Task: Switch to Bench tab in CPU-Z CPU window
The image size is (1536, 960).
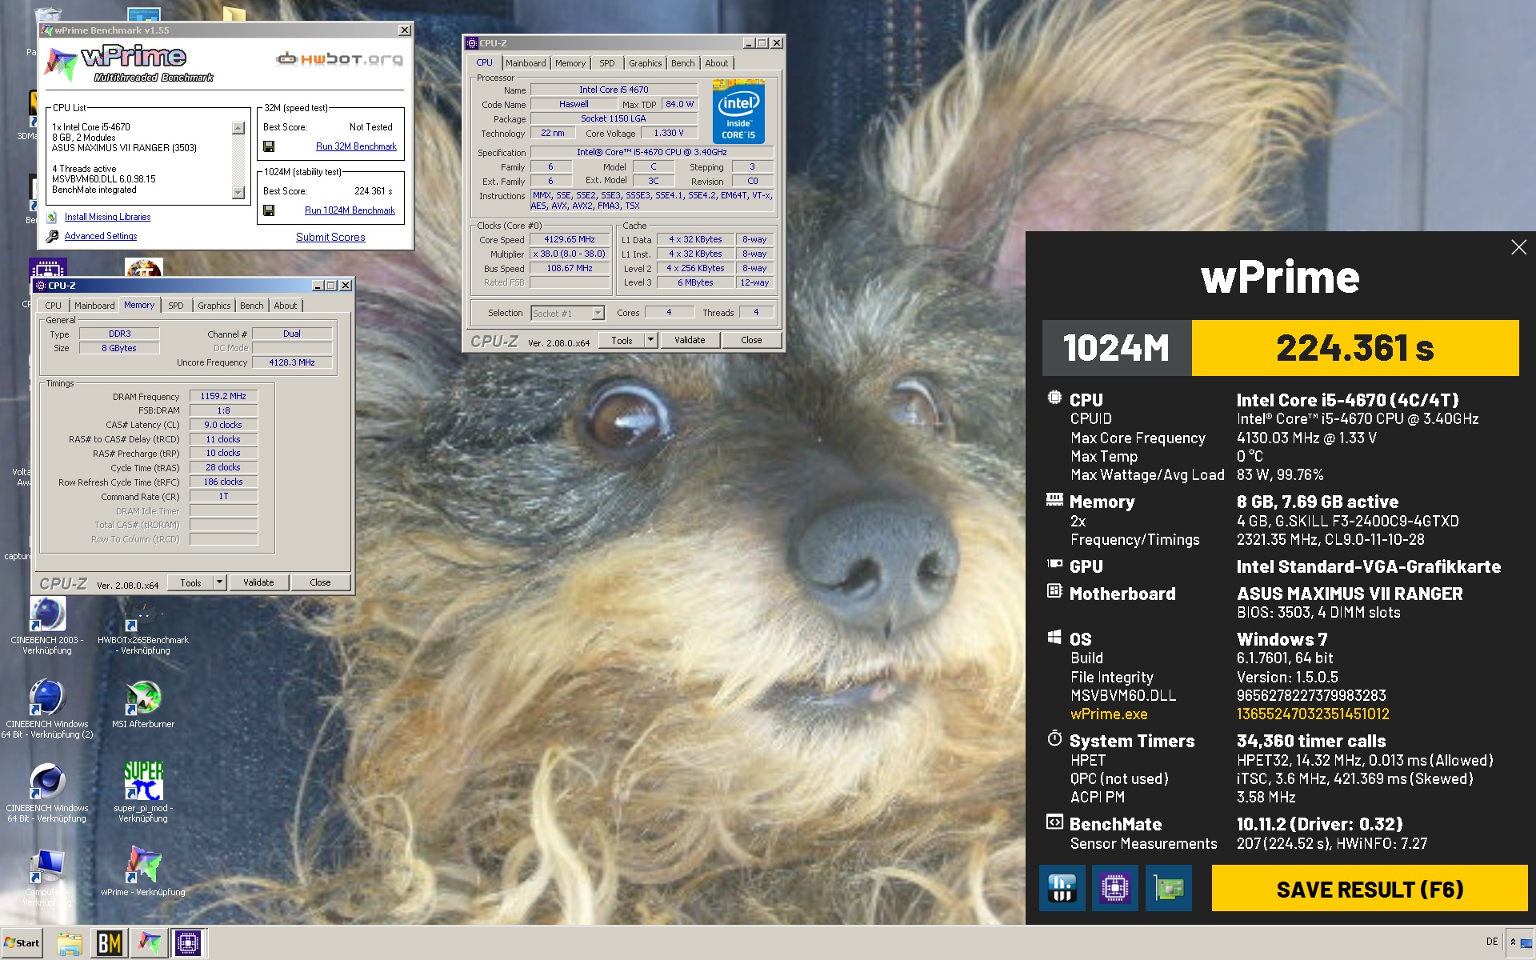Action: 682,63
